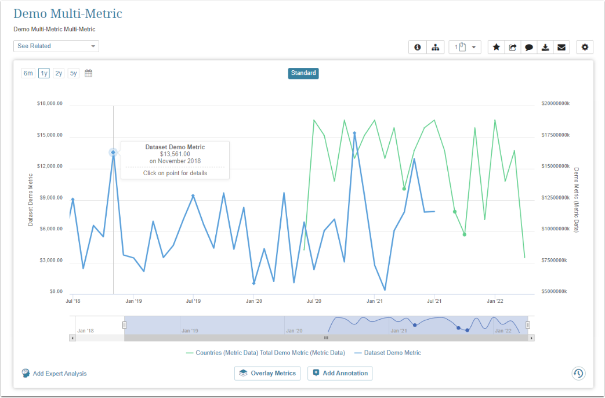Click the Add Annotation button
Viewport: 605px width, 398px height.
340,373
